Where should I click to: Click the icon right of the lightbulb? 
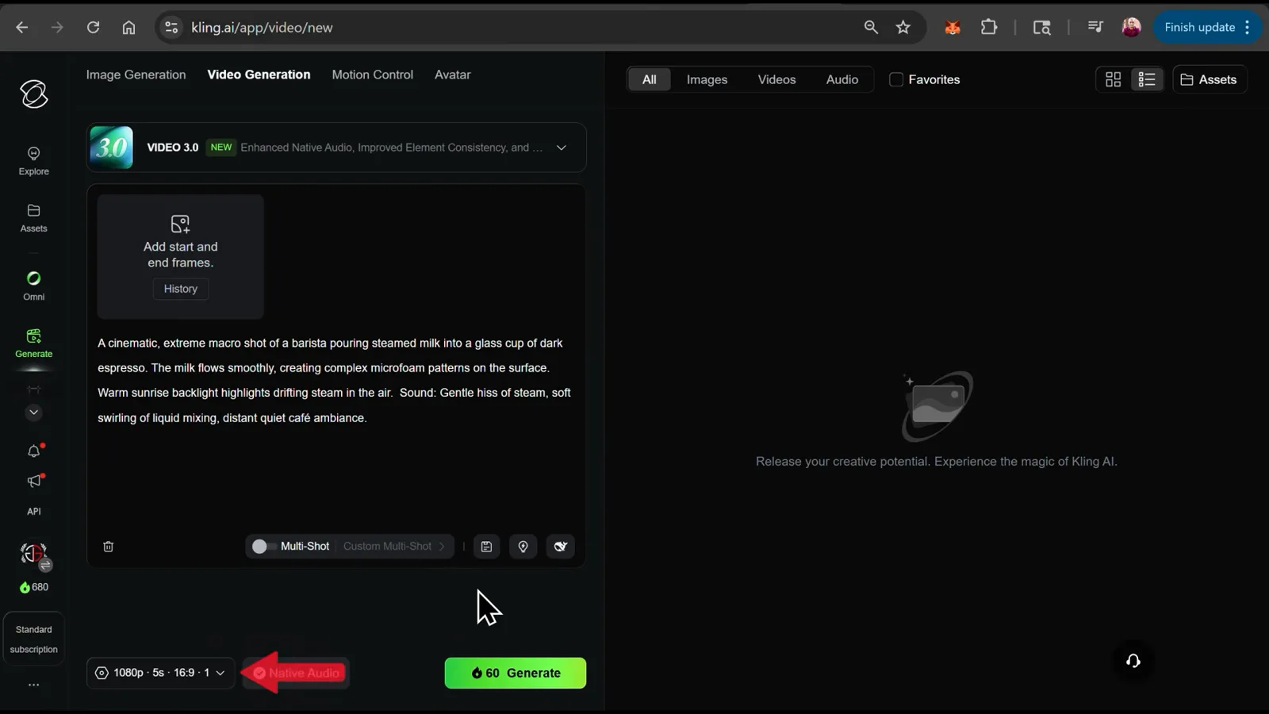pos(560,547)
